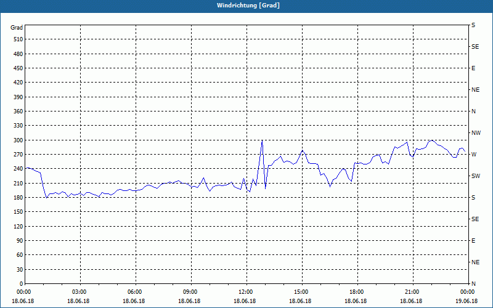Click the S compass label level with 180
The width and height of the screenshot is (493, 308).
click(473, 198)
